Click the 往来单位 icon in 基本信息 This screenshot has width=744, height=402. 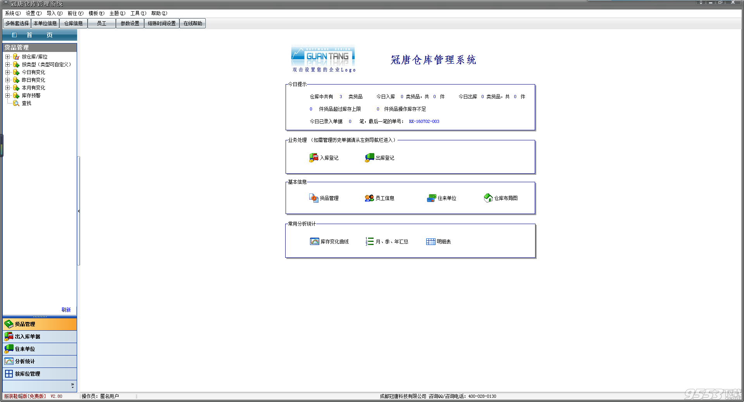(431, 198)
